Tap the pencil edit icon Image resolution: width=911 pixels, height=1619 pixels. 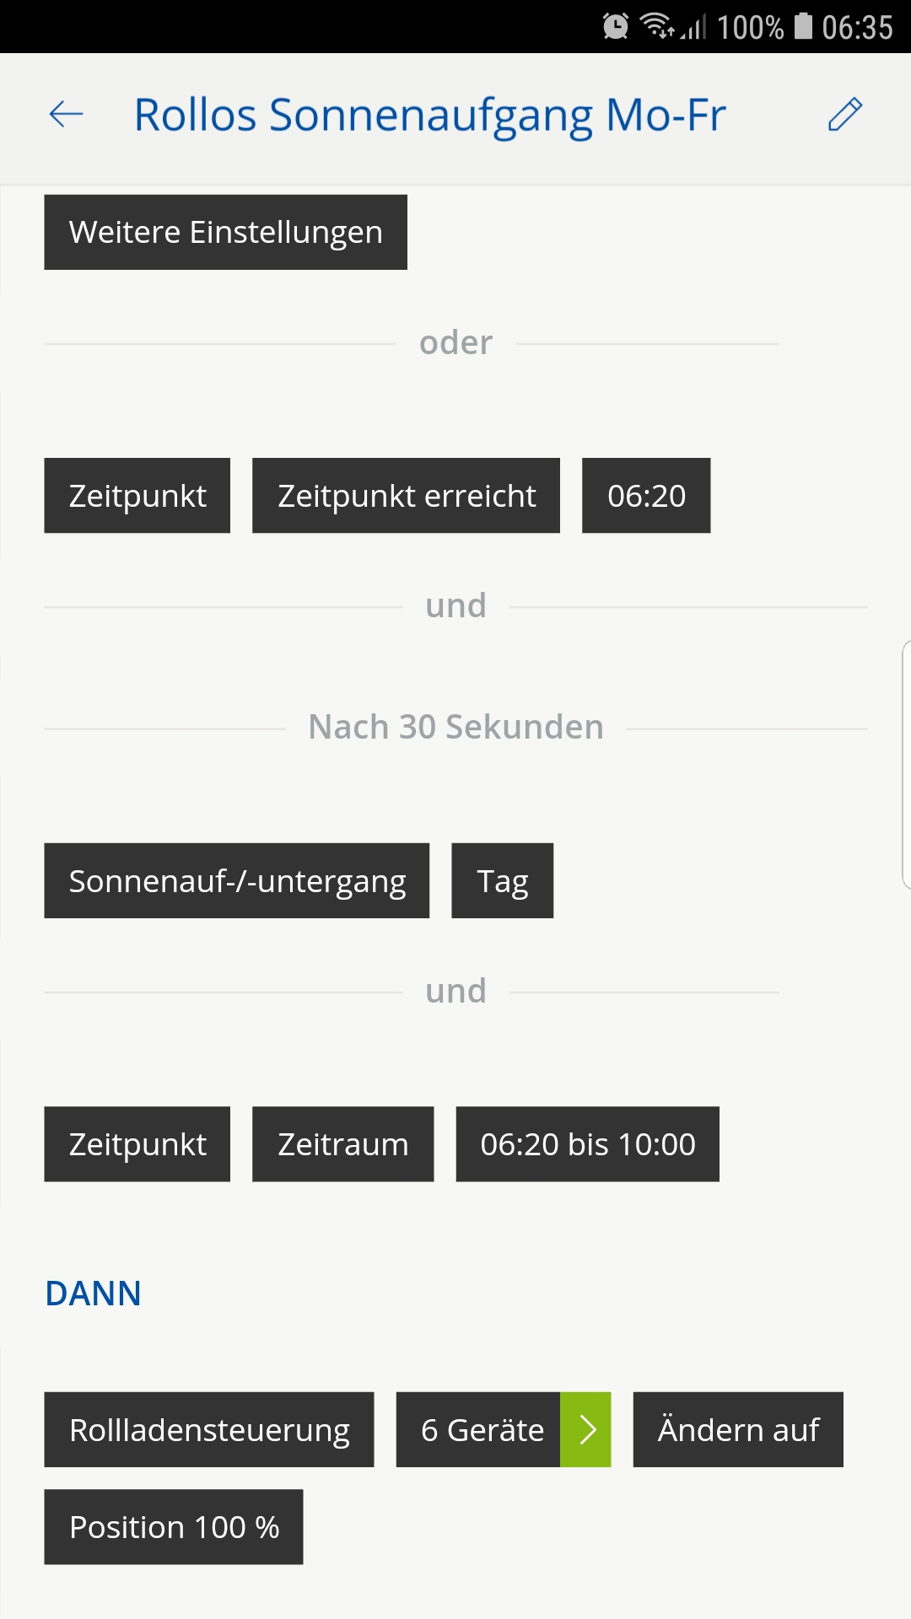(x=844, y=115)
